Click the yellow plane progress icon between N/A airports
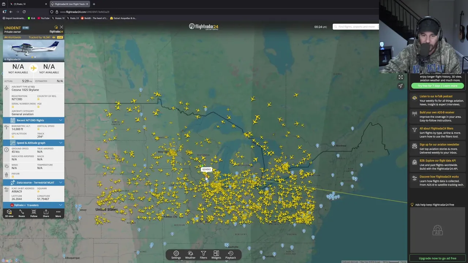Viewport: 468px width, 263px height. (33, 68)
